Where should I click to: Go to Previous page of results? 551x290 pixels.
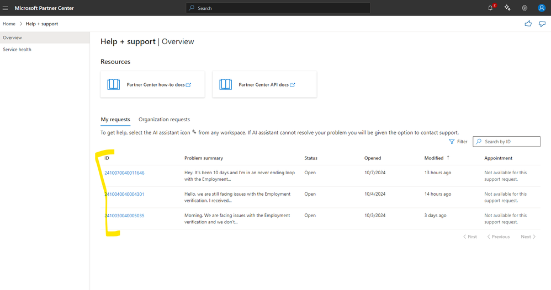[499, 237]
